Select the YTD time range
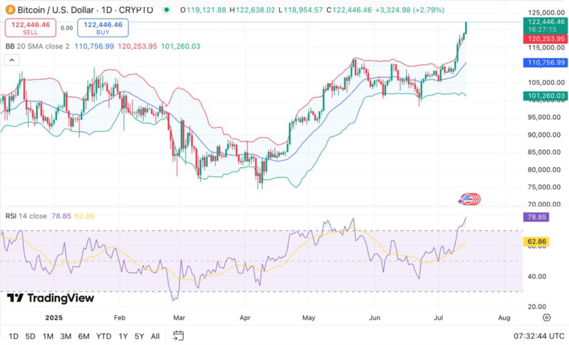 [x=104, y=336]
